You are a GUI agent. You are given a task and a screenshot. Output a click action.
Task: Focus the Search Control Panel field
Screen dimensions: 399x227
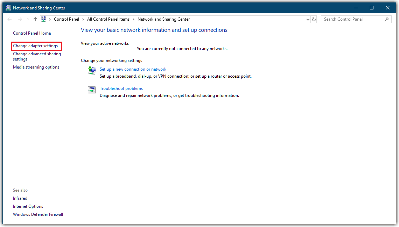click(x=352, y=19)
